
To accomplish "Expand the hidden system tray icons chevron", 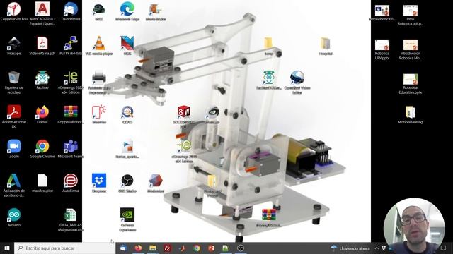I will pos(377,248).
